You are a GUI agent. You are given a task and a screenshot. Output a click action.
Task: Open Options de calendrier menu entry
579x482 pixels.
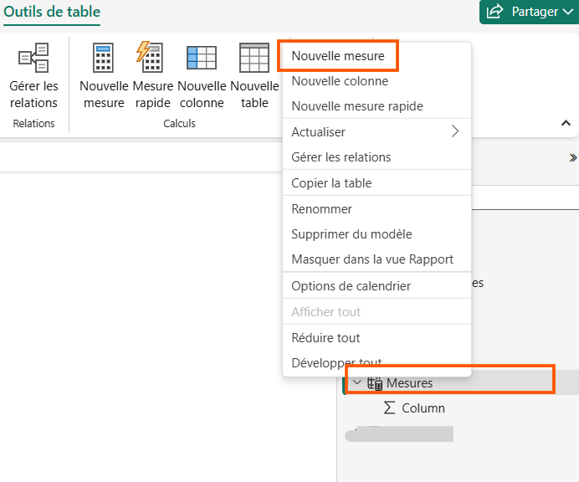point(377,286)
